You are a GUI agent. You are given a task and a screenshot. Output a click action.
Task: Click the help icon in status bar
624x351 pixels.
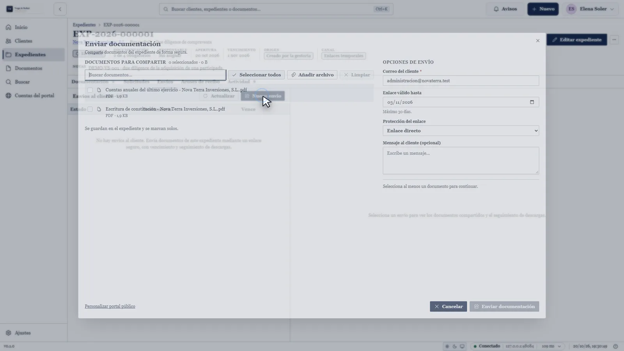(x=615, y=346)
